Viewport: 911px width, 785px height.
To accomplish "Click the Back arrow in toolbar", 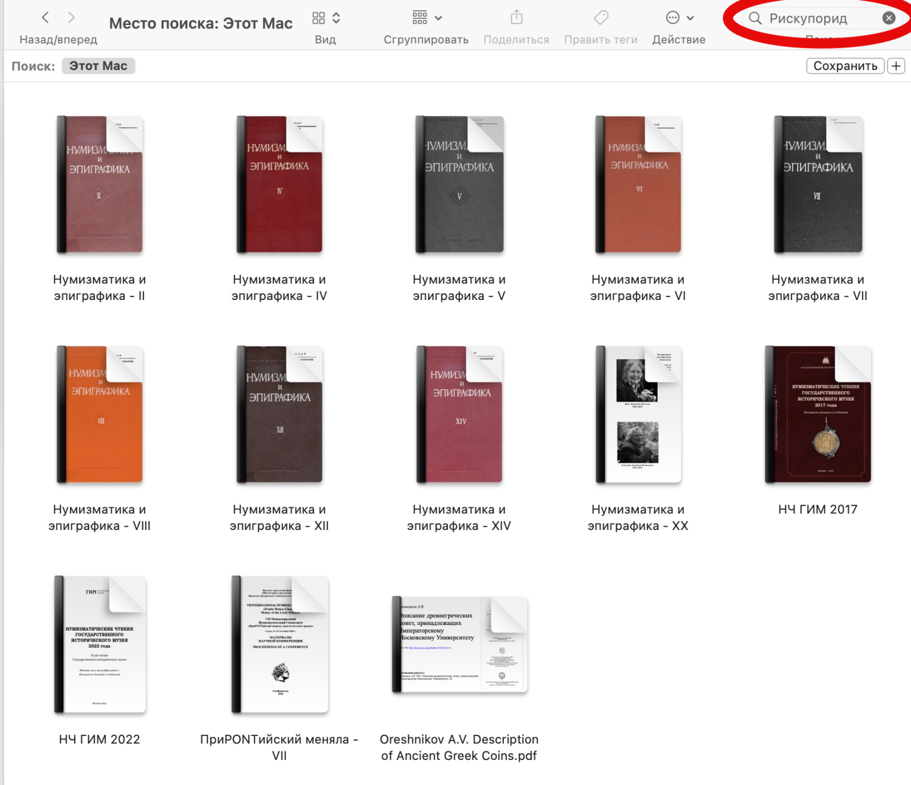I will coord(46,18).
